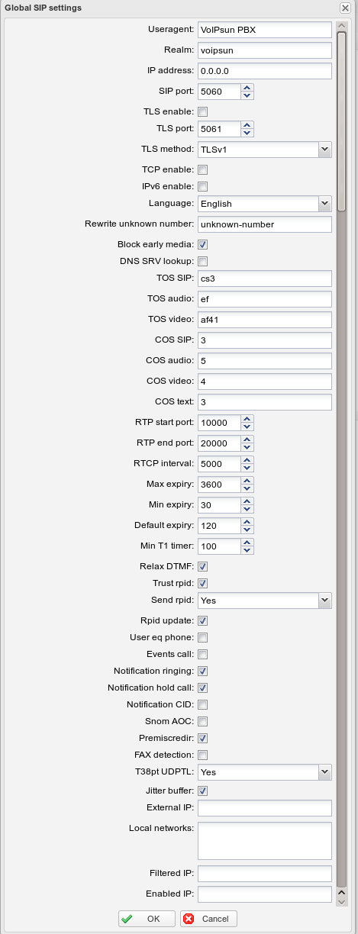Image resolution: width=358 pixels, height=934 pixels.
Task: Click the TOS audio field
Action: click(264, 299)
